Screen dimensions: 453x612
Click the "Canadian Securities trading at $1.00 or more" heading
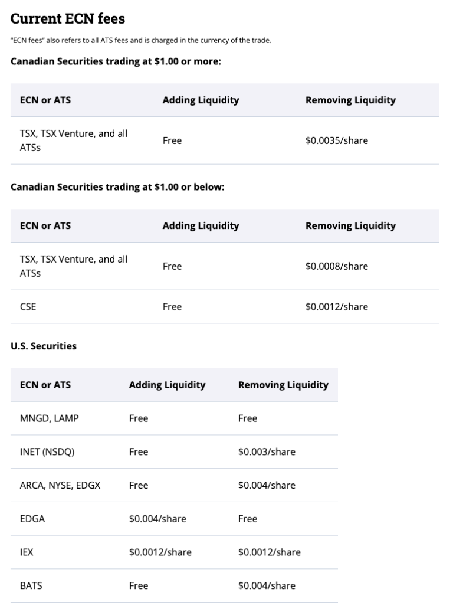click(116, 61)
